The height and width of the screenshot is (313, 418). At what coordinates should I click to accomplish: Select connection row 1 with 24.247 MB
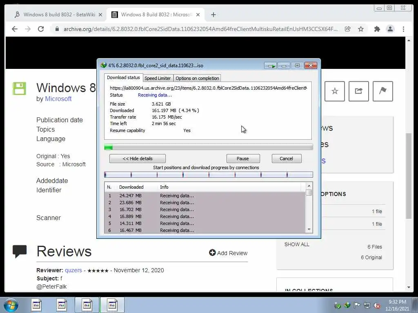coord(205,196)
